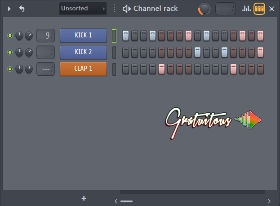Click KICK 1 mixer track number 9
280x206 pixels.
click(x=45, y=36)
